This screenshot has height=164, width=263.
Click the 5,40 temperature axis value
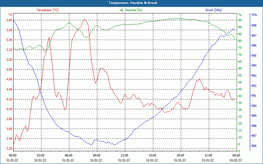click(x=9, y=40)
